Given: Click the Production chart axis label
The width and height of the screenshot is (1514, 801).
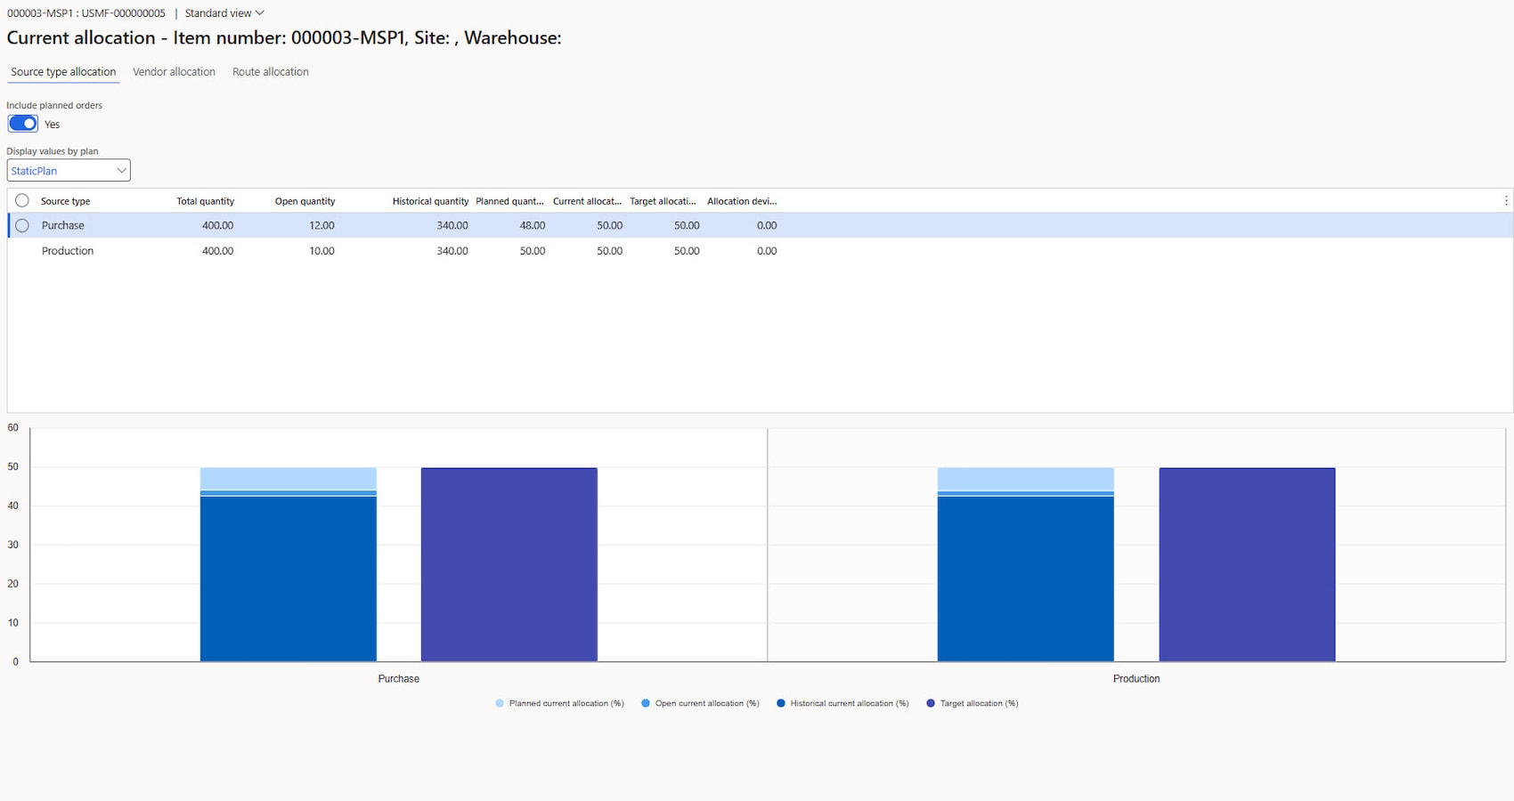Looking at the screenshot, I should 1136,679.
